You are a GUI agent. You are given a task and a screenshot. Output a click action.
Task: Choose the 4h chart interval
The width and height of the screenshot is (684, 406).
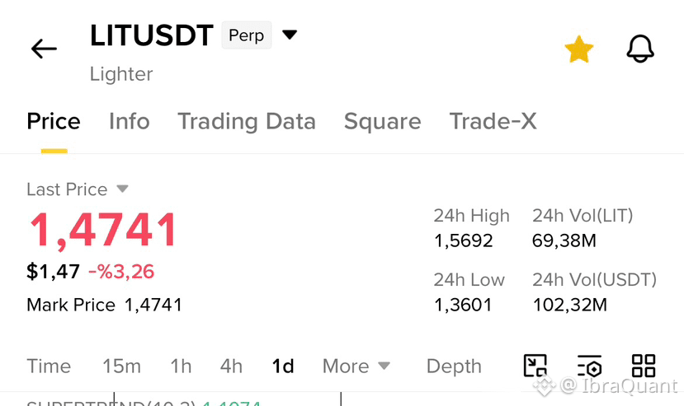point(231,366)
